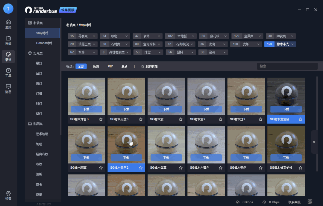Screen dimensions: 323x206
Task: Star the SG橡木香草 material
Action: click(181, 168)
